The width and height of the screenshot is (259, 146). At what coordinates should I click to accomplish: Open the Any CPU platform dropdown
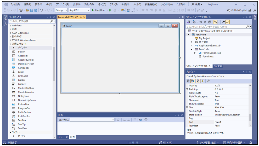(x=79, y=10)
